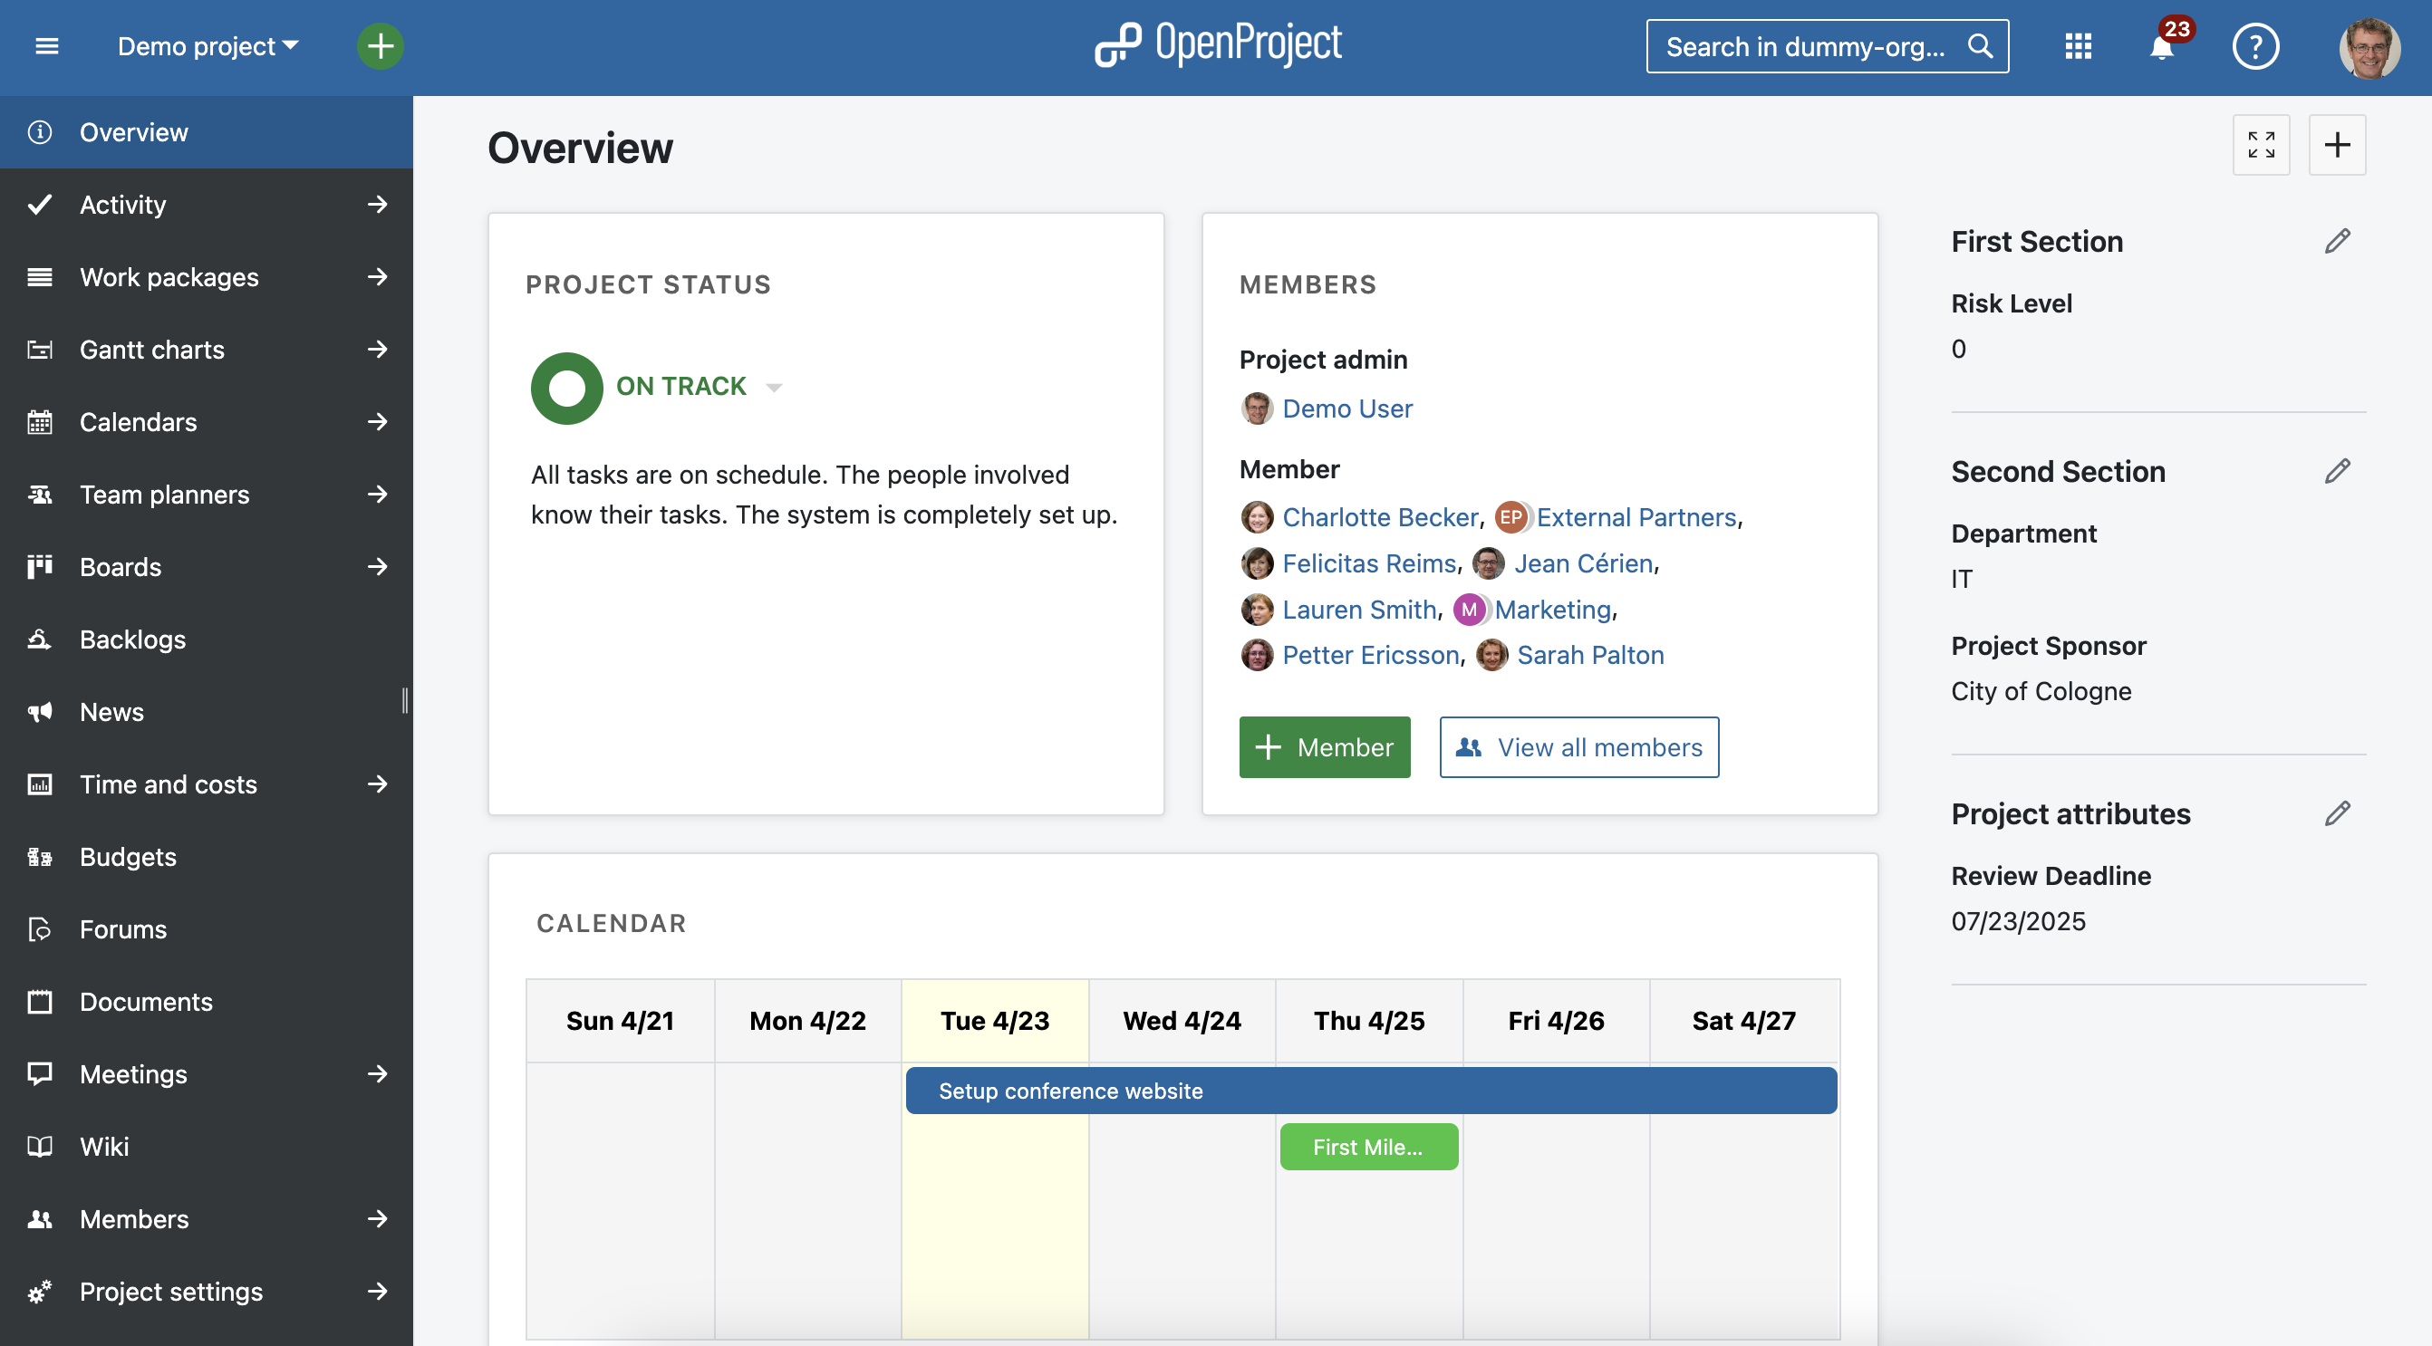Click the News megaphone icon
Viewport: 2432px width, 1346px height.
[40, 712]
